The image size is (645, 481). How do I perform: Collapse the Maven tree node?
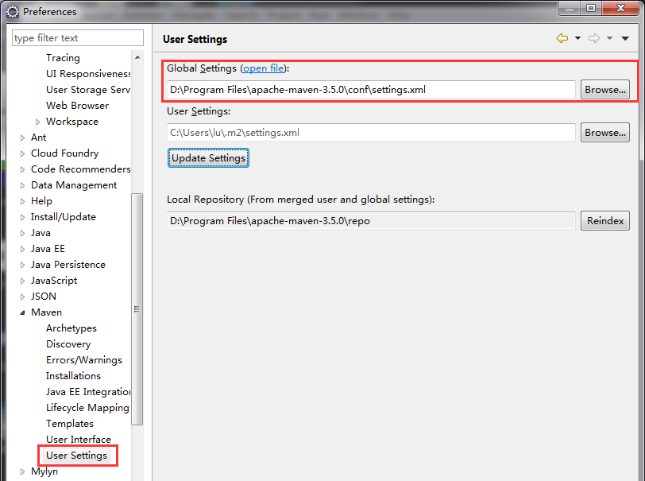(x=22, y=312)
